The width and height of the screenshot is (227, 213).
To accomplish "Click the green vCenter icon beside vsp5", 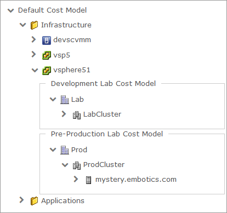I will click(47, 55).
